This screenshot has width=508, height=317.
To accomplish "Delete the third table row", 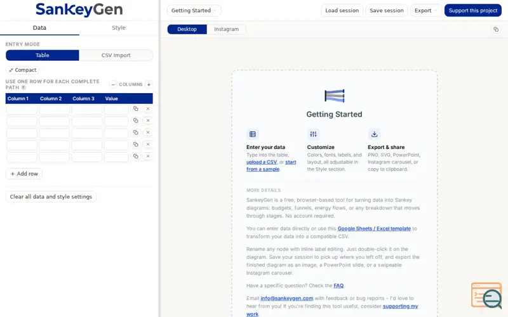I will tap(148, 133).
